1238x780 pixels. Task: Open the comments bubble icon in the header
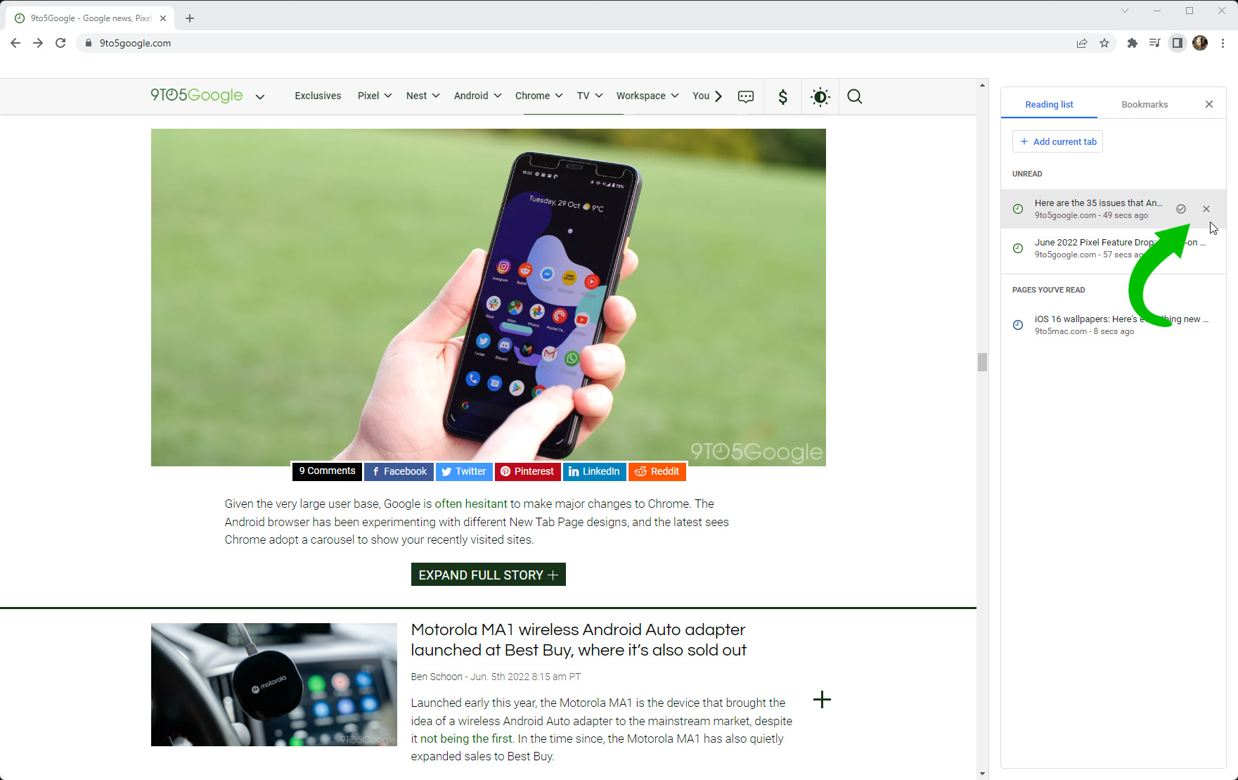coord(746,96)
